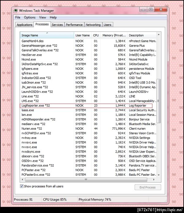
Task: Click the Client nurien description cell
Action: [x=137, y=129]
